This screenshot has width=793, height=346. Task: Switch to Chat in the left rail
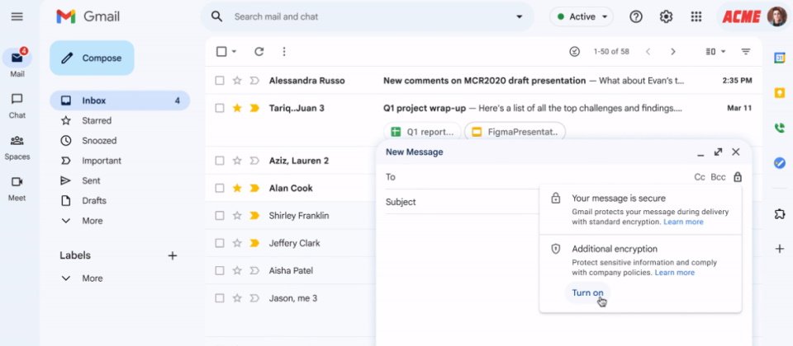coord(17,106)
